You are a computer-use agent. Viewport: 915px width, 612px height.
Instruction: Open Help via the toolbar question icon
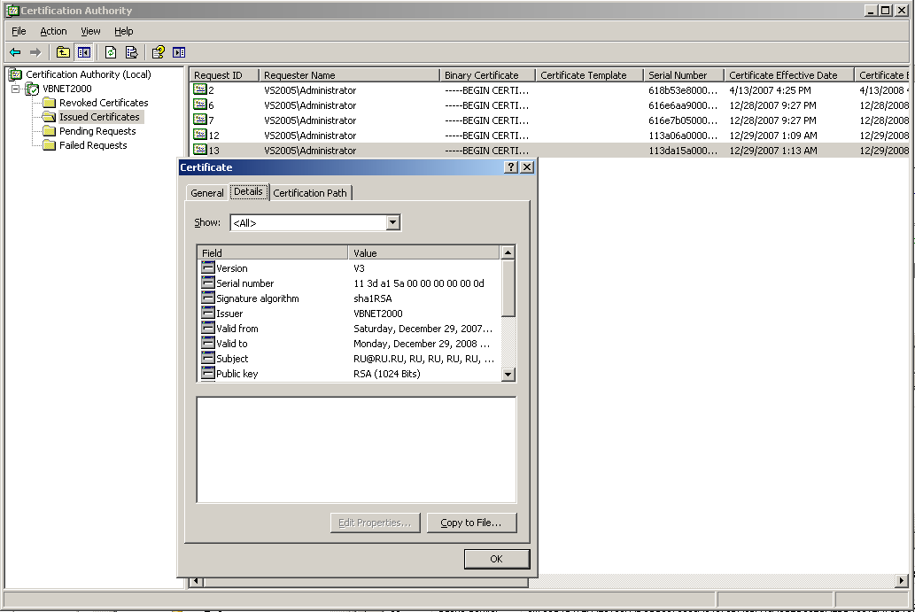point(159,52)
